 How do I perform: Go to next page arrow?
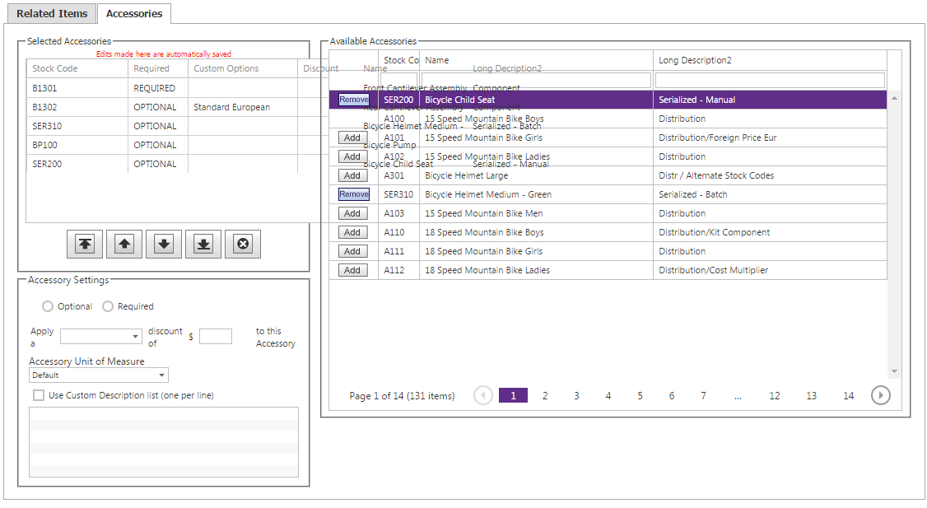[881, 396]
